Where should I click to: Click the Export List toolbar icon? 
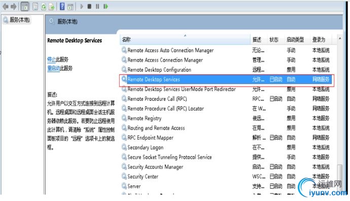52,7
